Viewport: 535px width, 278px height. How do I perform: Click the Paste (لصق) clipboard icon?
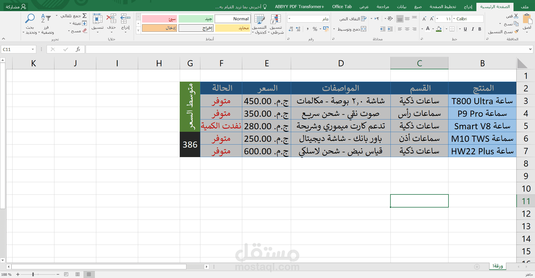click(527, 19)
